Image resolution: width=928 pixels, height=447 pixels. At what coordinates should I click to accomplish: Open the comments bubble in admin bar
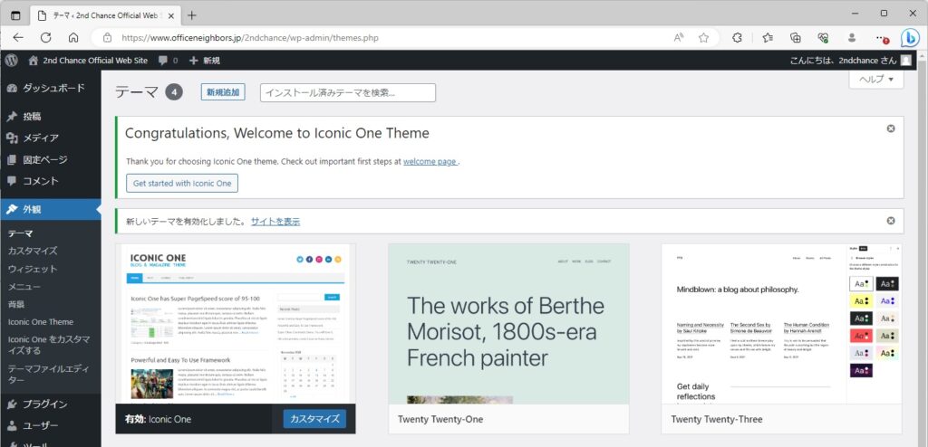tap(168, 61)
